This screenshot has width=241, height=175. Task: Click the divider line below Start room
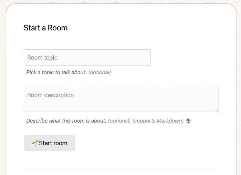(121, 170)
